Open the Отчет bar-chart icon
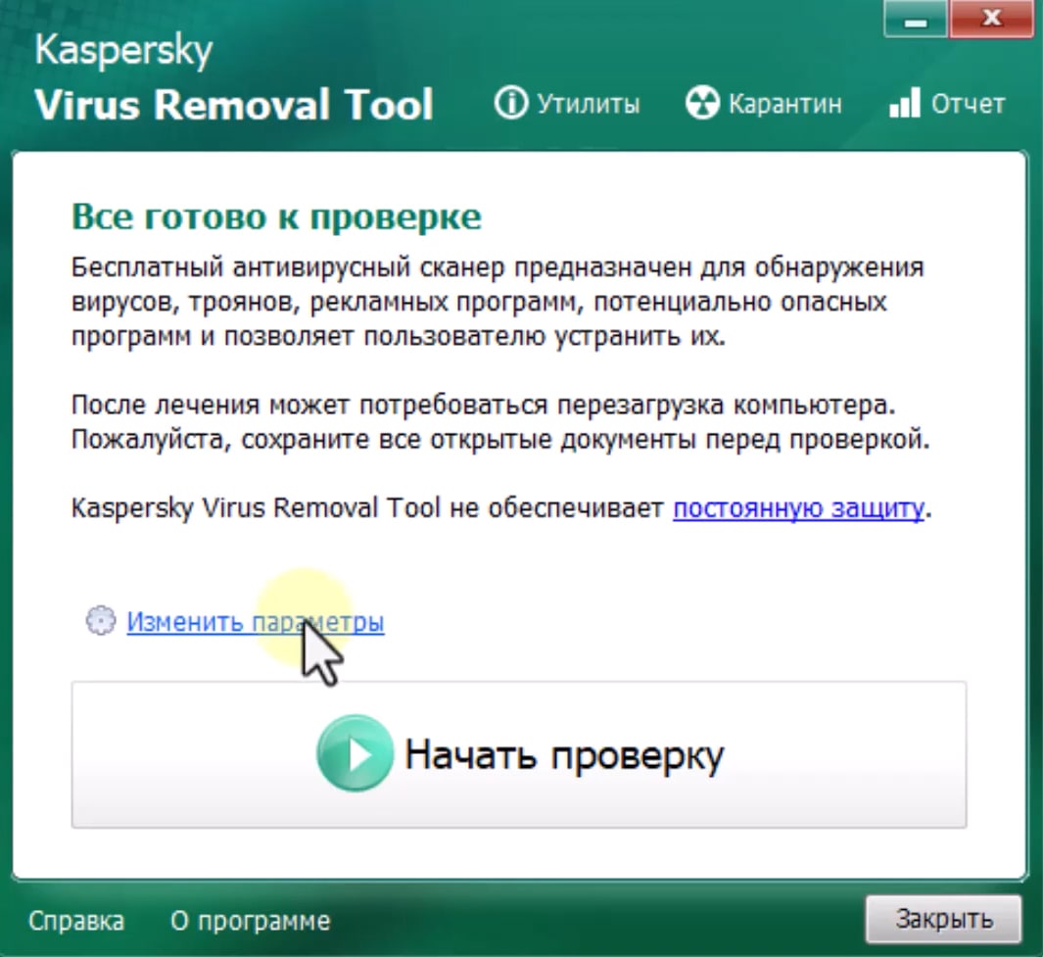This screenshot has height=957, width=1043. 906,102
